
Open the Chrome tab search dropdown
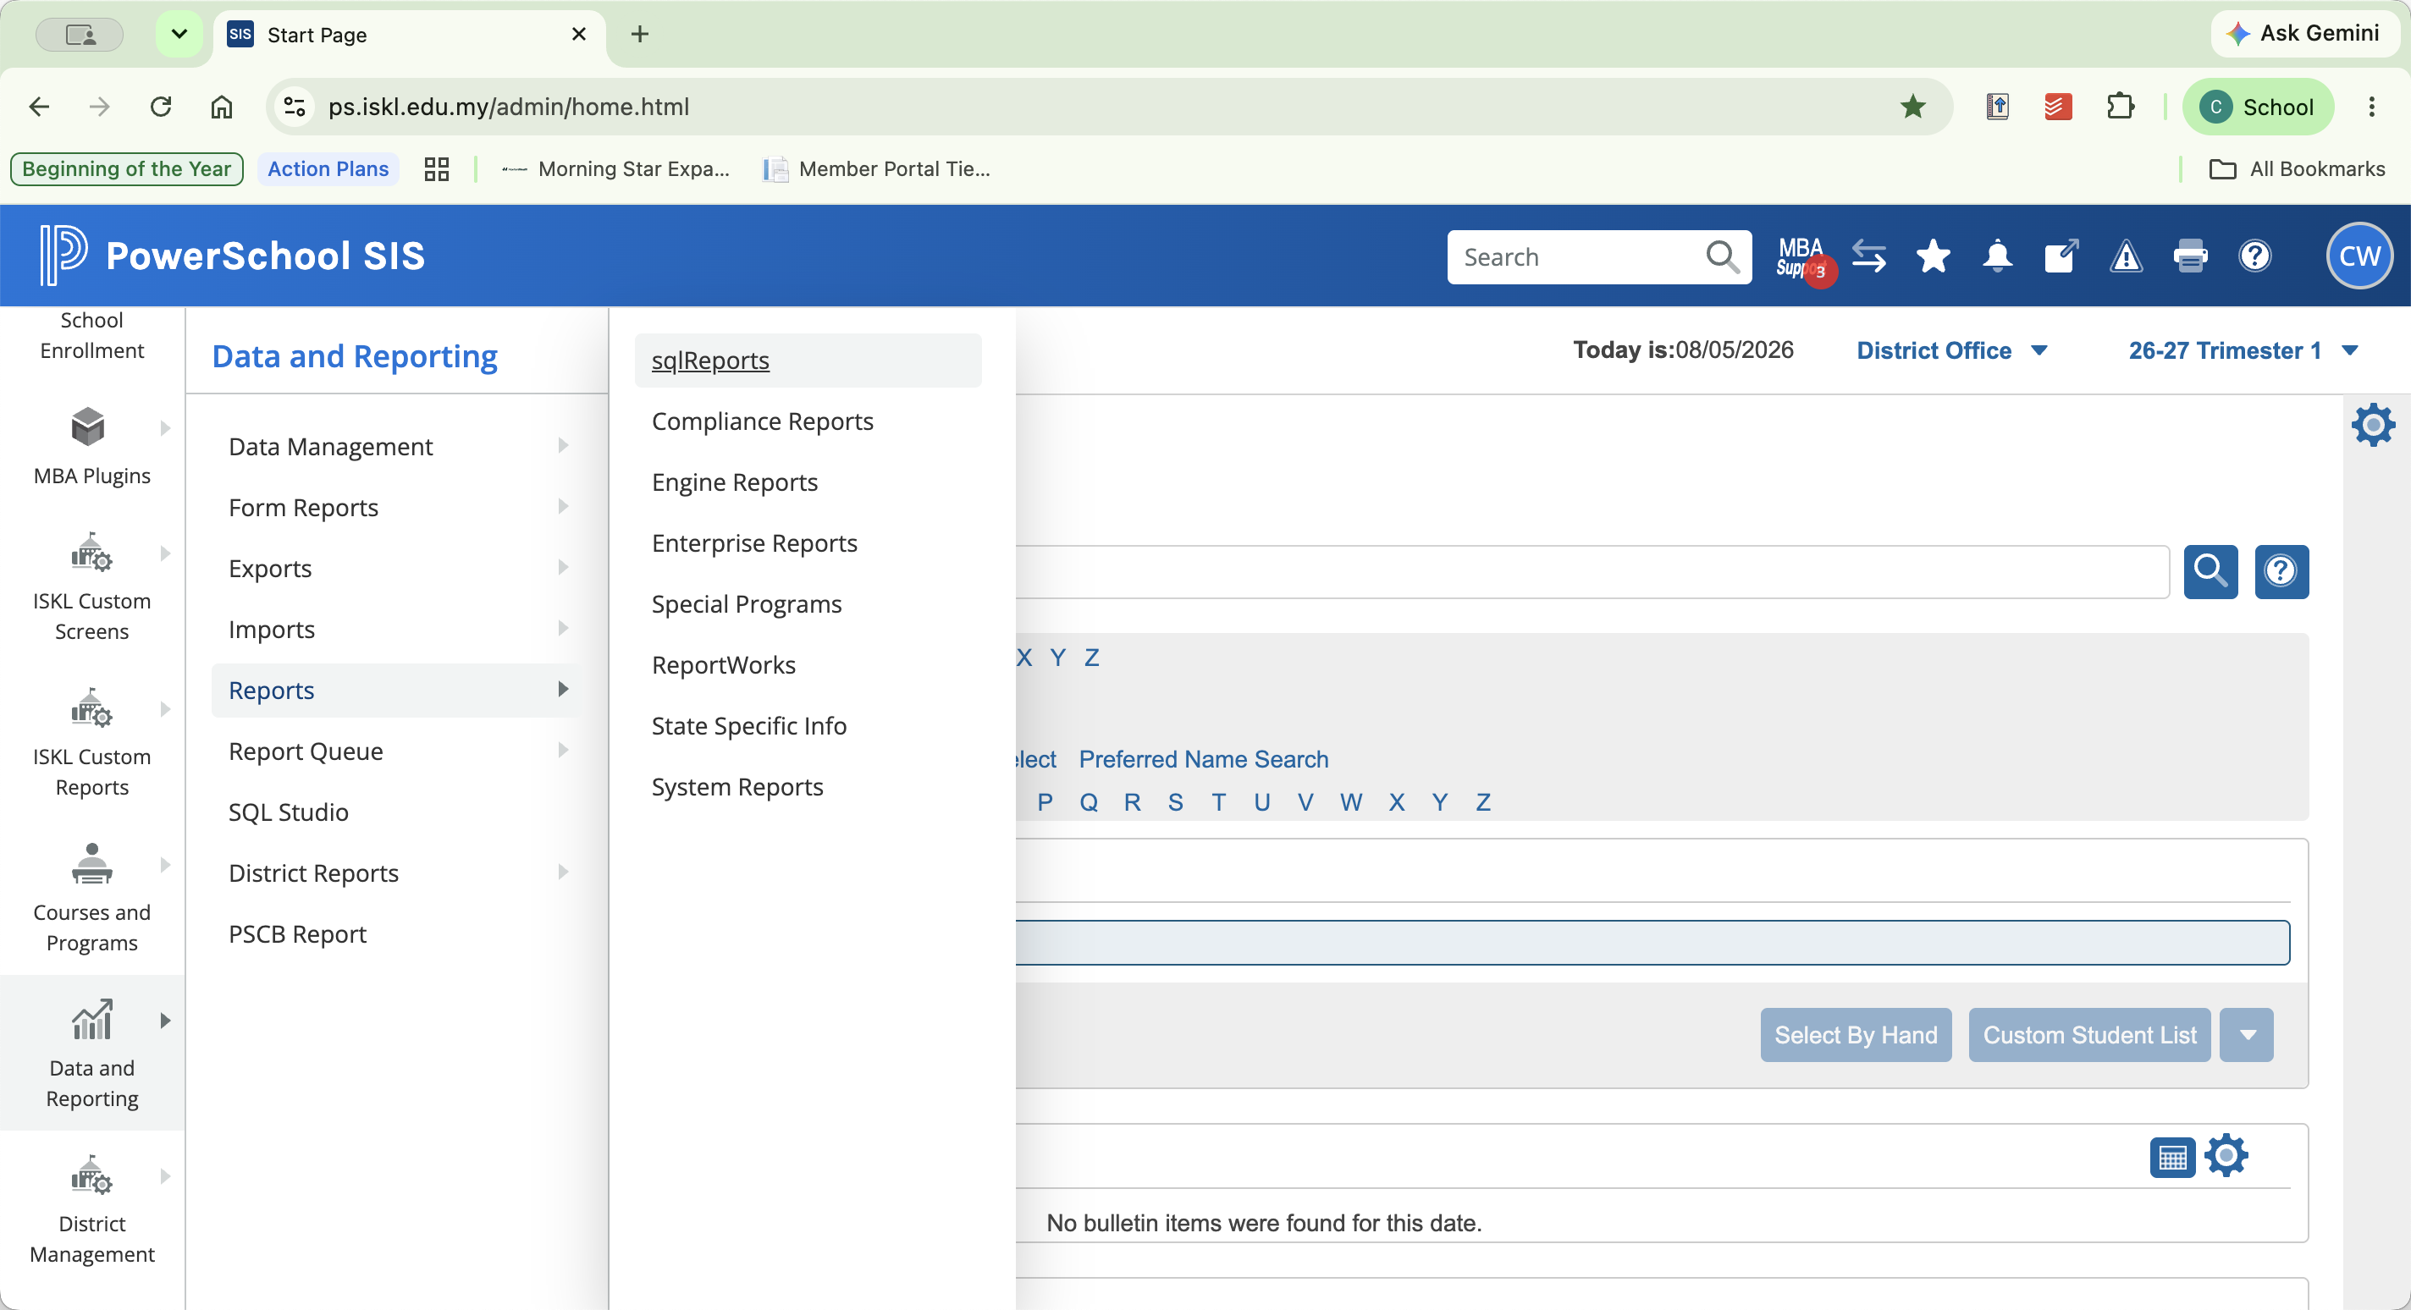click(179, 35)
